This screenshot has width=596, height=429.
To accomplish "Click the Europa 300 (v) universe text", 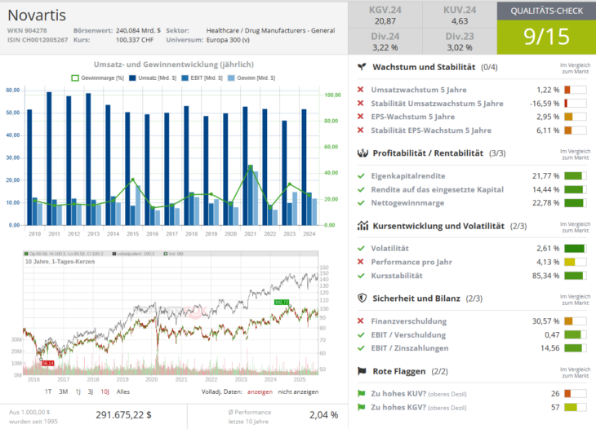I will coord(228,40).
